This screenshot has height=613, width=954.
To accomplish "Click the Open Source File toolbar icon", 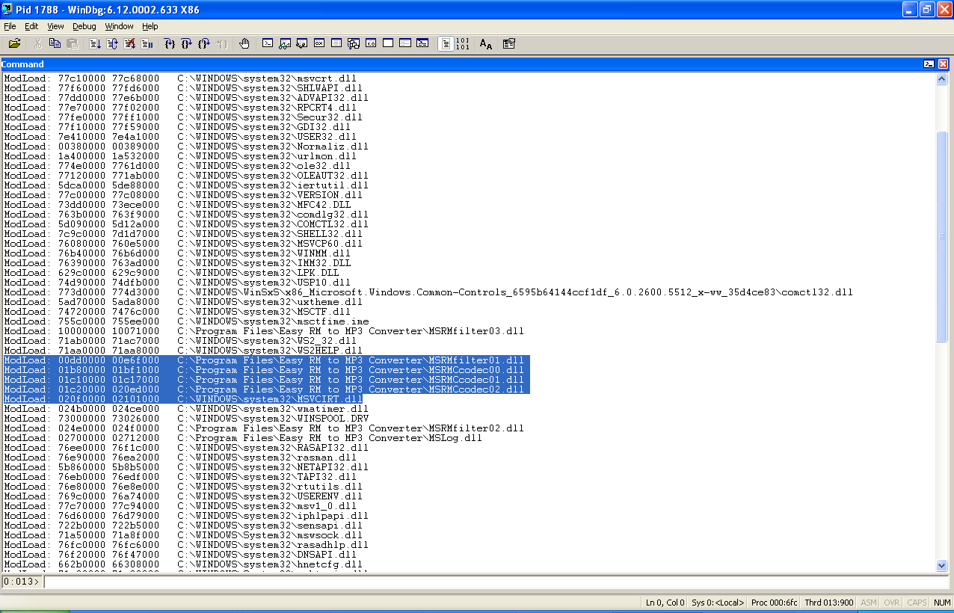I will (14, 44).
